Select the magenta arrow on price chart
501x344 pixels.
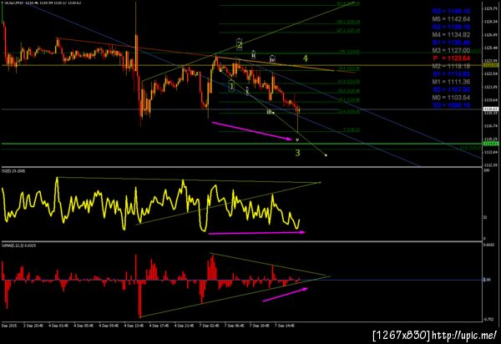click(252, 130)
